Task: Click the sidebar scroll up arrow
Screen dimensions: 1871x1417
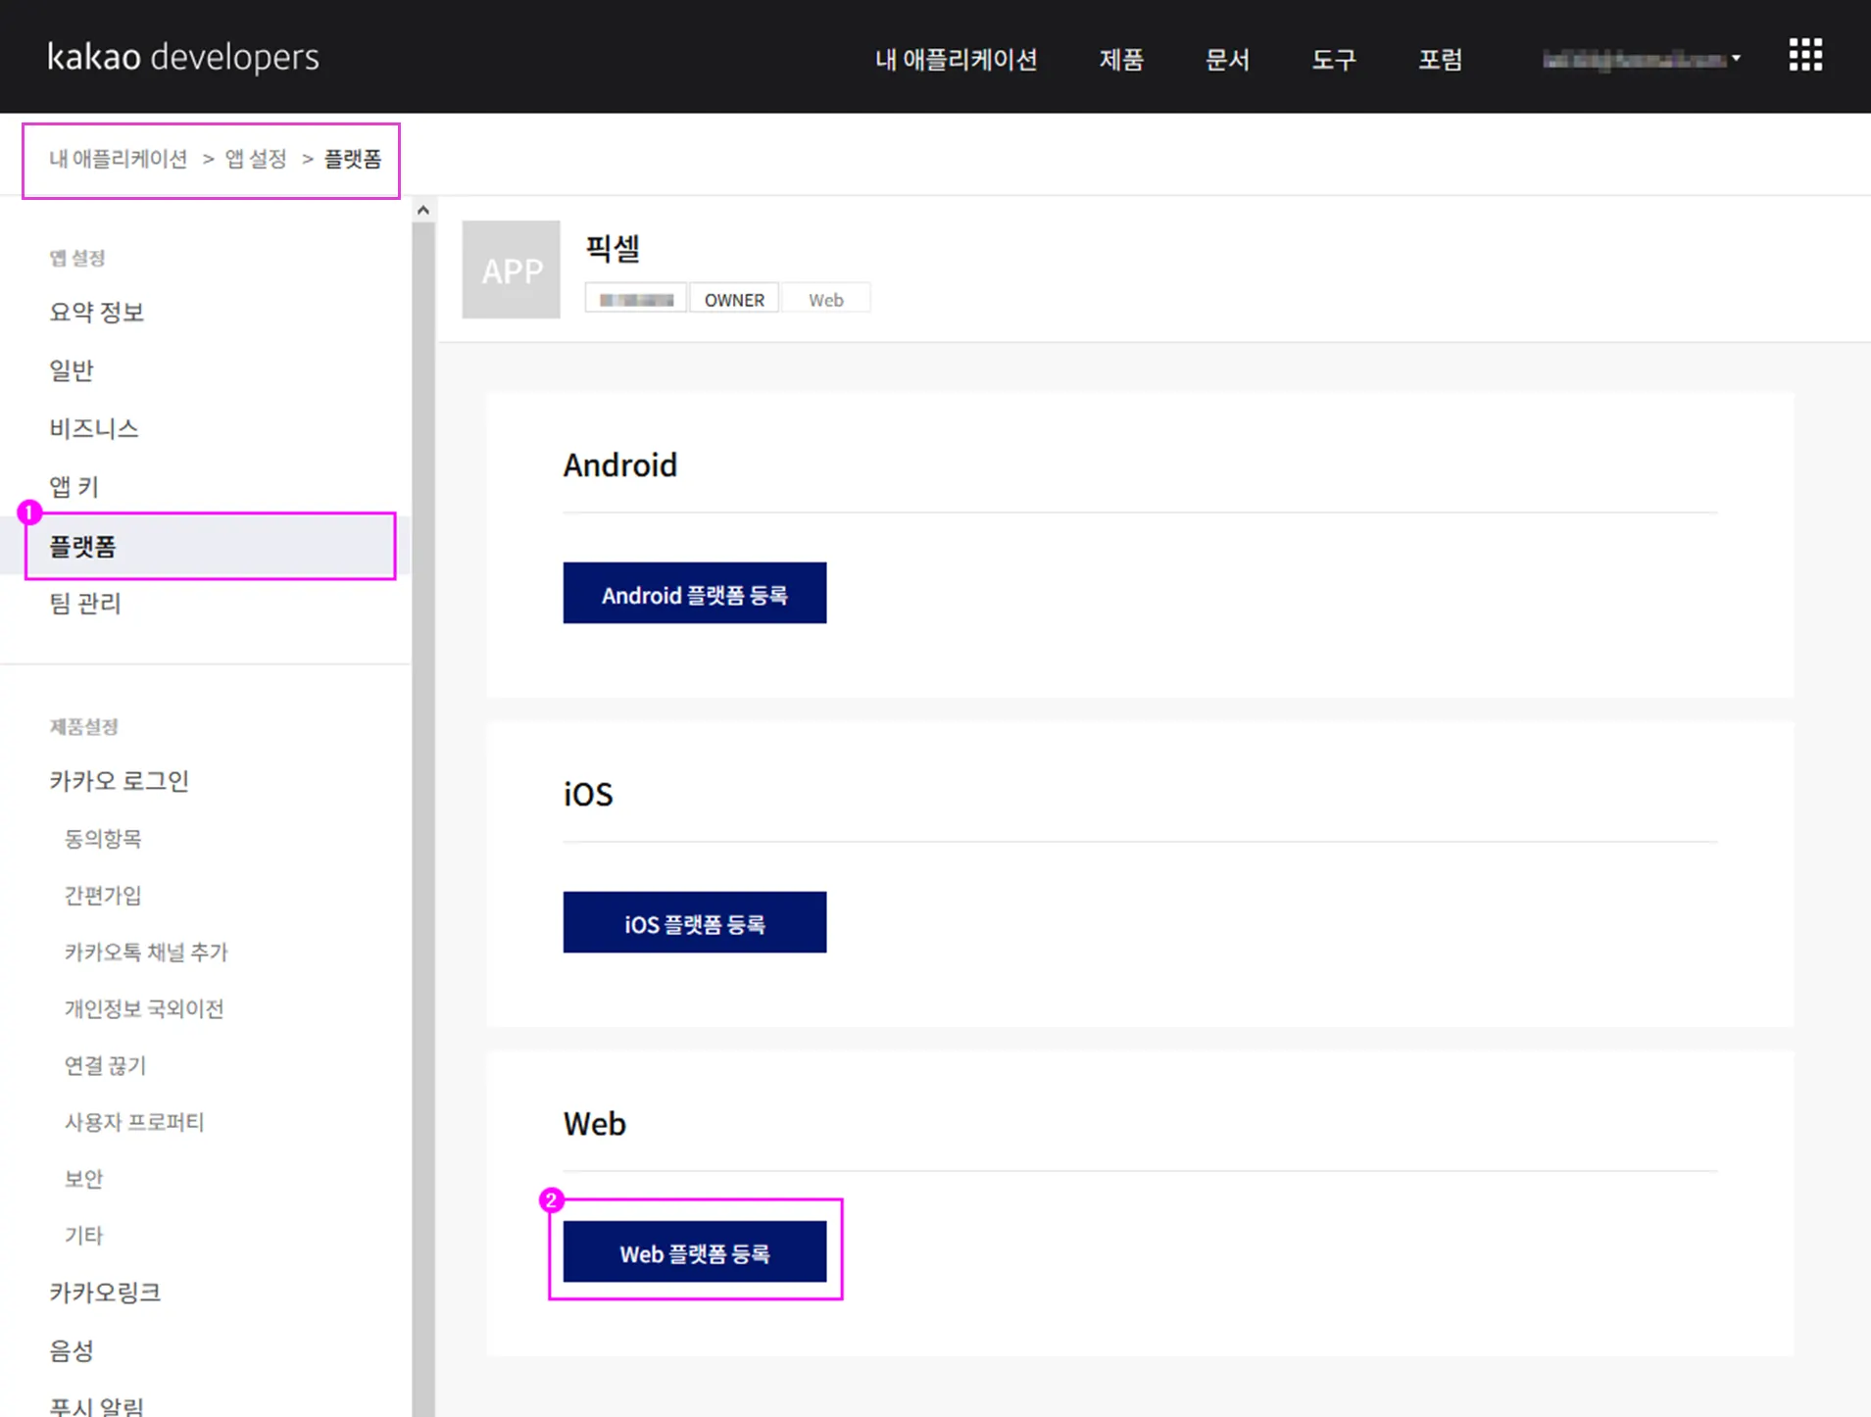Action: coord(423,210)
